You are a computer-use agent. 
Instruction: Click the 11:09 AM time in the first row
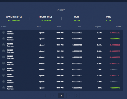tap(60, 33)
